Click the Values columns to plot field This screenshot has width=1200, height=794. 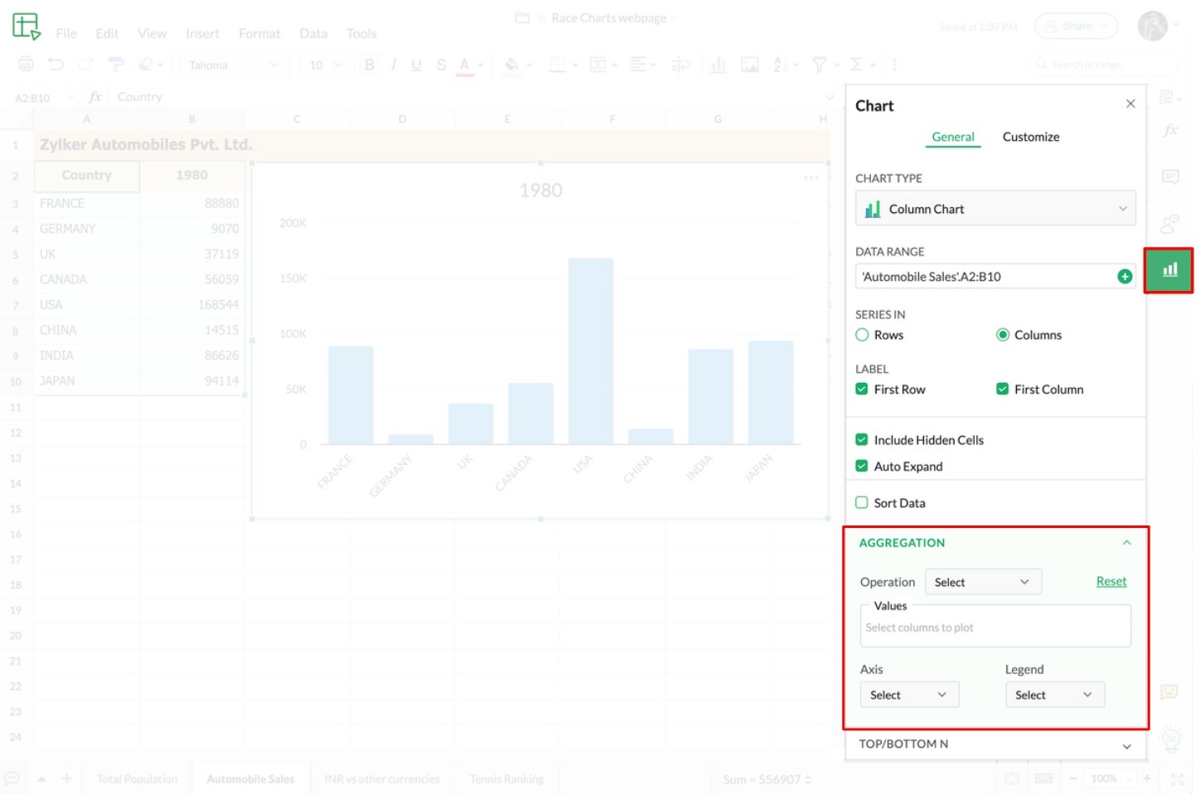(994, 628)
